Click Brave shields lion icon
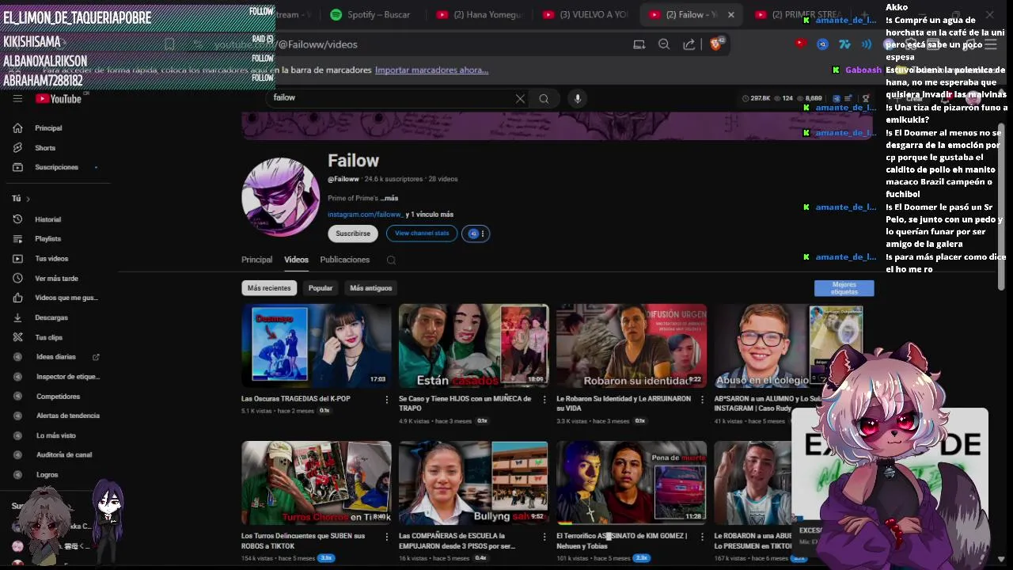 coord(716,44)
